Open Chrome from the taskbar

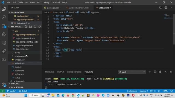click(73, 95)
